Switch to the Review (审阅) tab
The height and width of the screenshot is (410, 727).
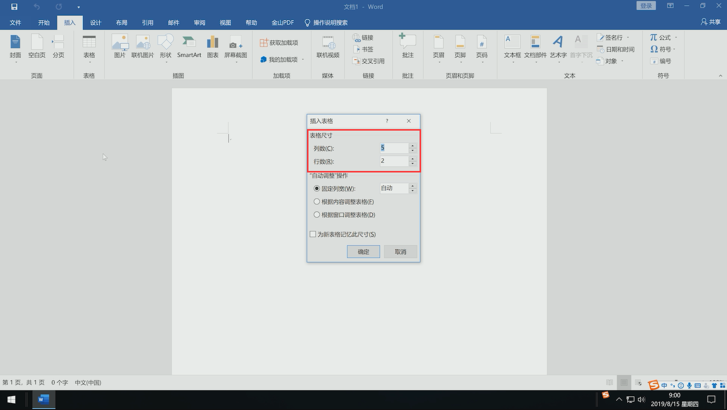tap(199, 23)
